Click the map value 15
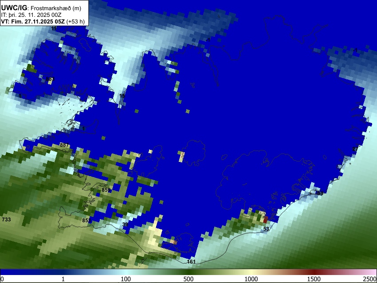 [122, 96]
